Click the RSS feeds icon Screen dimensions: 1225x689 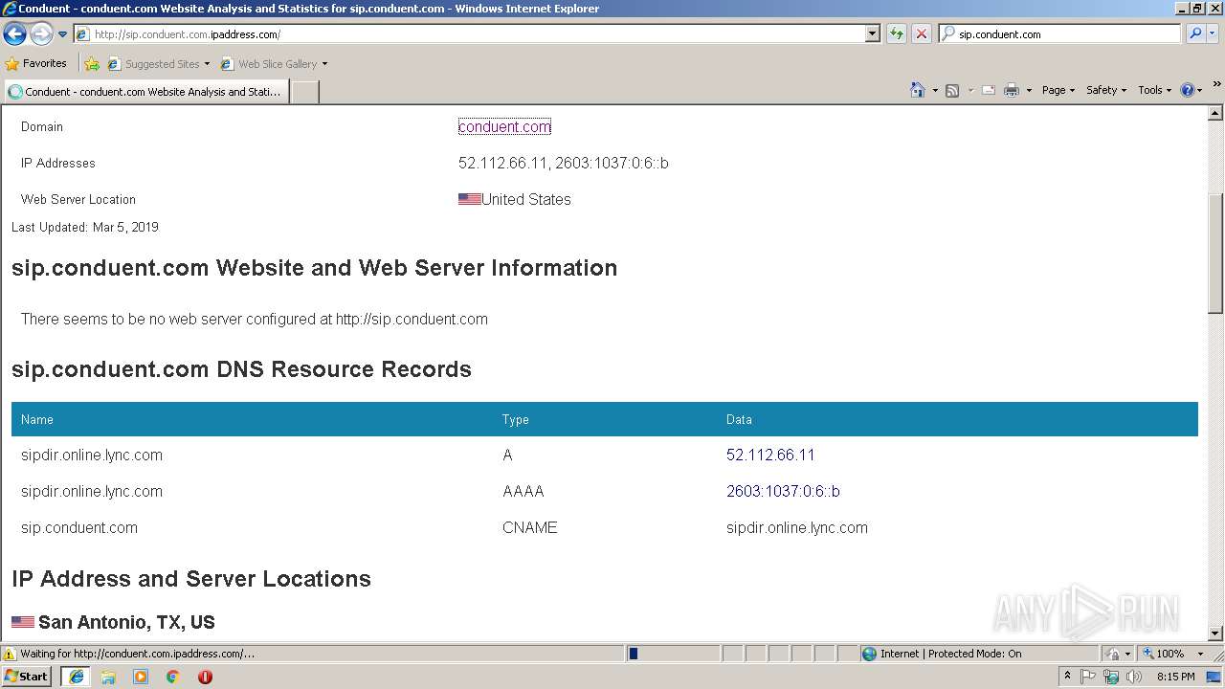point(952,90)
